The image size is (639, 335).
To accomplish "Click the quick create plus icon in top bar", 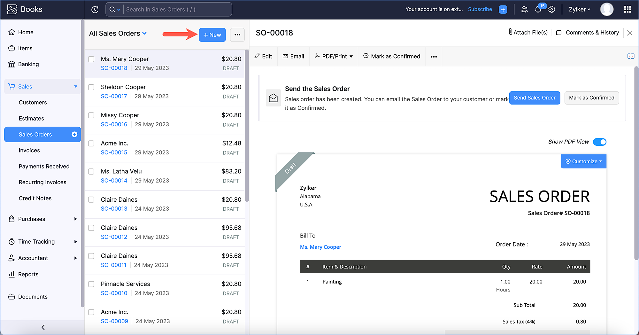I will [503, 10].
